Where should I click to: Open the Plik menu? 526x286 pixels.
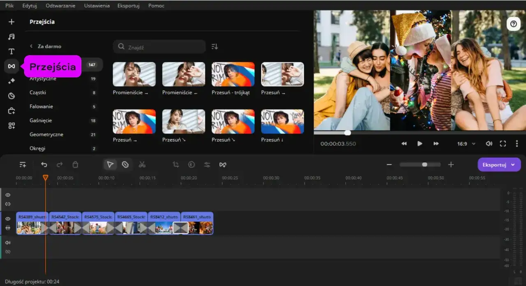pyautogui.click(x=9, y=6)
